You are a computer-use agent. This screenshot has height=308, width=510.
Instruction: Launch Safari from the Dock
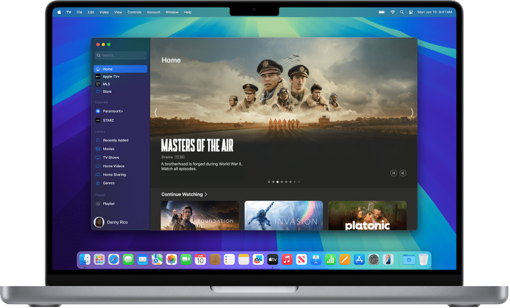pyautogui.click(x=114, y=259)
